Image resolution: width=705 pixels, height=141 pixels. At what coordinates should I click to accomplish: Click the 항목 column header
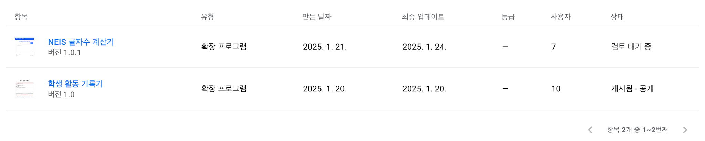pos(21,17)
